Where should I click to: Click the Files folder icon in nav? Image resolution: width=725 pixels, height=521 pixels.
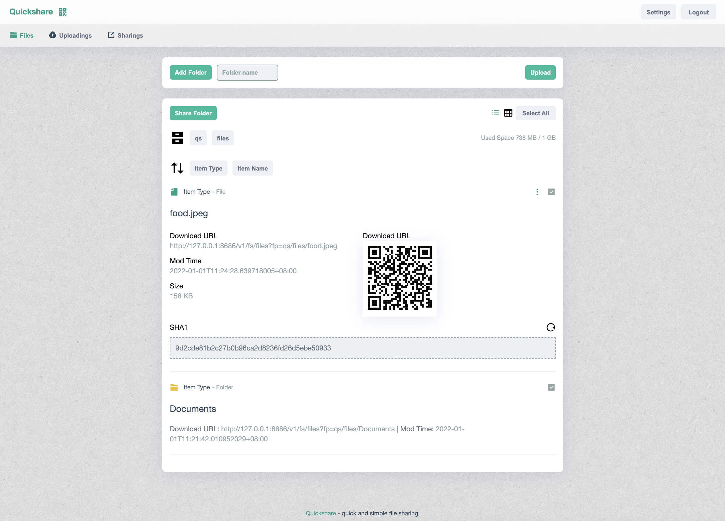tap(13, 35)
